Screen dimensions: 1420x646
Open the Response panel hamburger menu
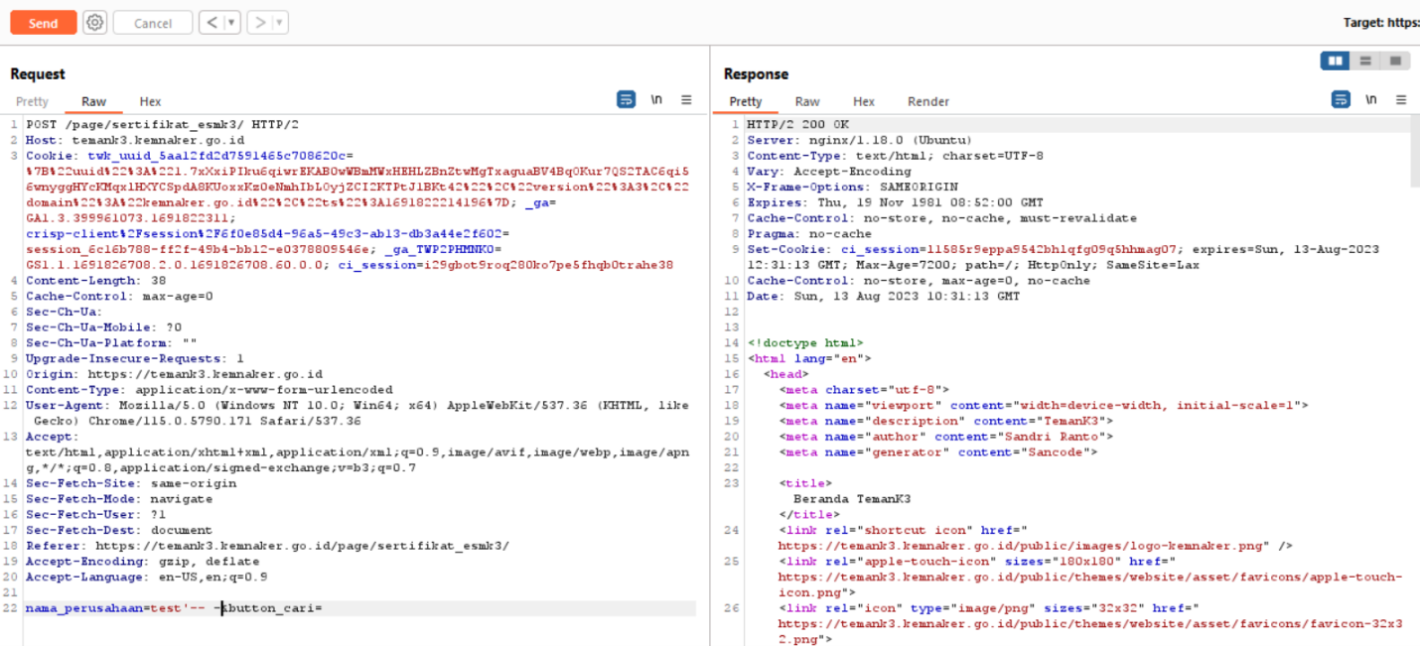[x=1401, y=100]
